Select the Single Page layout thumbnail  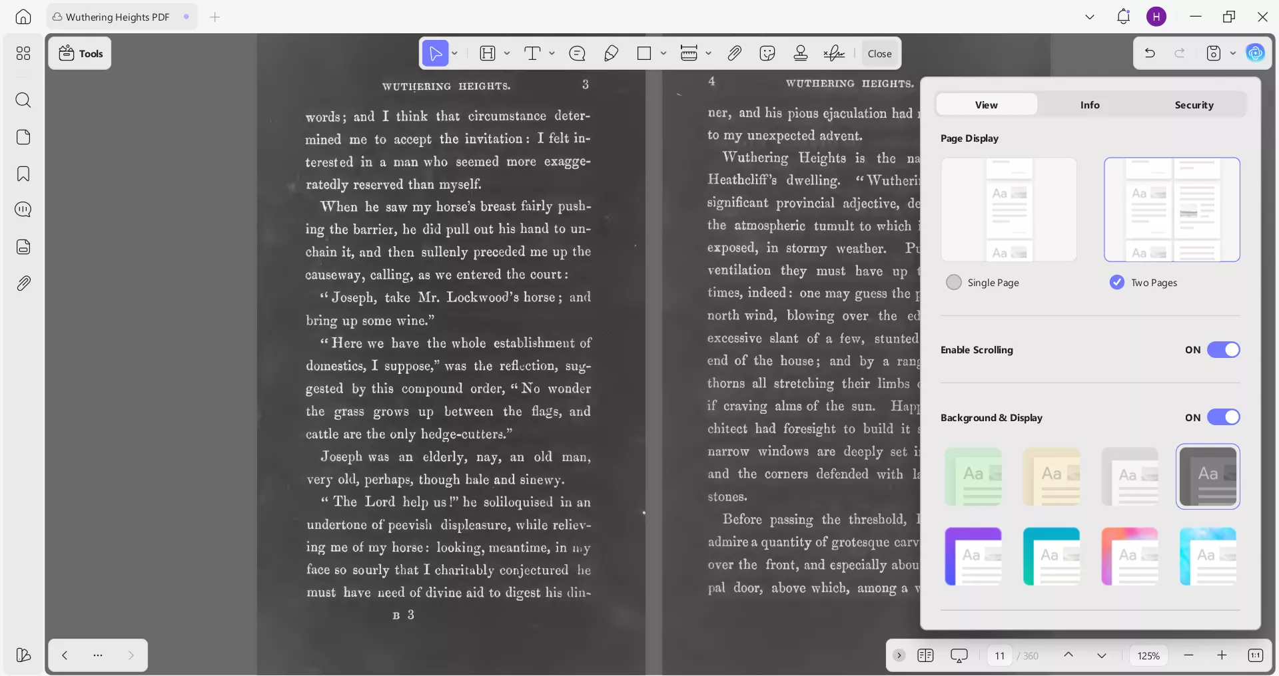coord(1009,210)
